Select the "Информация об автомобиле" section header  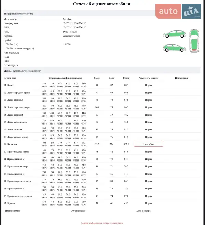(18, 14)
